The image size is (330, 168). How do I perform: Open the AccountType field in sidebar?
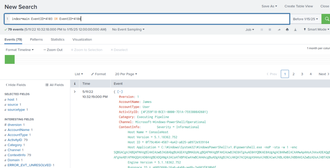(x=18, y=135)
